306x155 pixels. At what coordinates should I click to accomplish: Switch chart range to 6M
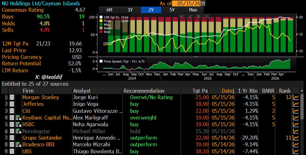click(x=109, y=10)
